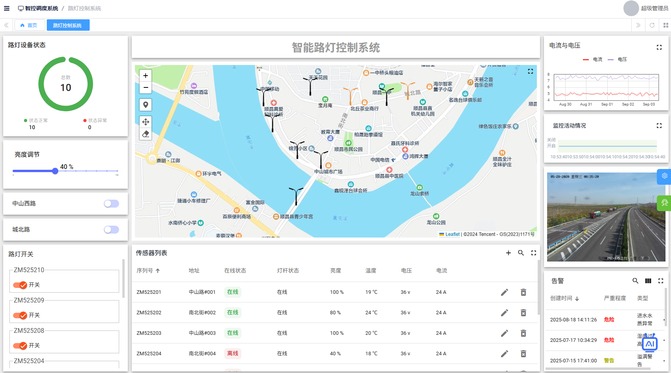Delete sensor ZM525201 row
Image resolution: width=671 pixels, height=373 pixels.
pyautogui.click(x=524, y=292)
